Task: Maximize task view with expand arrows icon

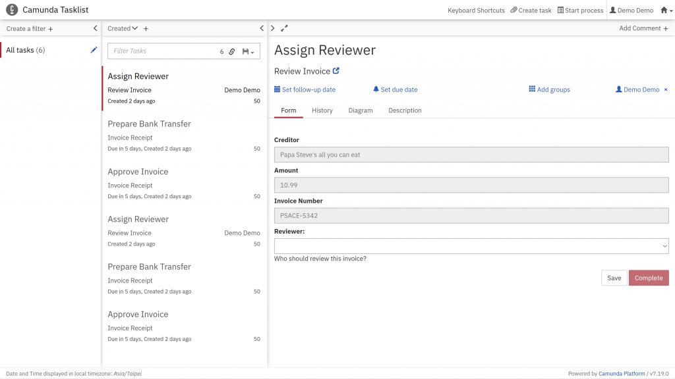Action: tap(284, 28)
